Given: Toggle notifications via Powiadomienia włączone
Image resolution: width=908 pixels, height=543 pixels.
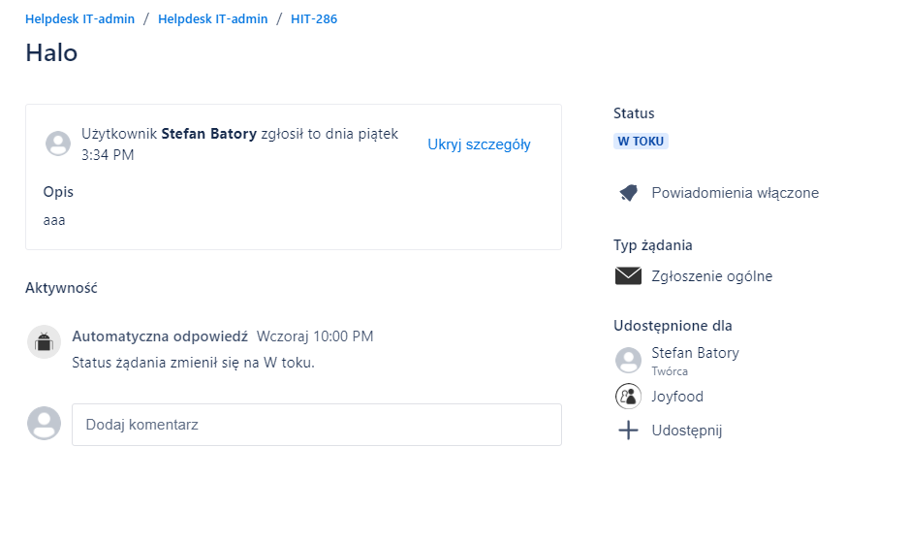Looking at the screenshot, I should tap(735, 193).
